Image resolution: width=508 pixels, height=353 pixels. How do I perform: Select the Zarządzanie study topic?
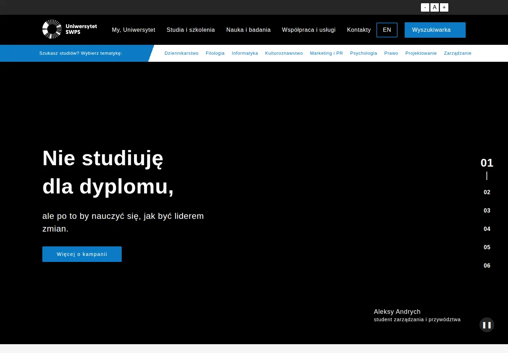click(x=458, y=53)
